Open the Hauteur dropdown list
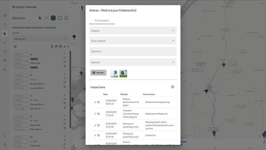 point(133,62)
